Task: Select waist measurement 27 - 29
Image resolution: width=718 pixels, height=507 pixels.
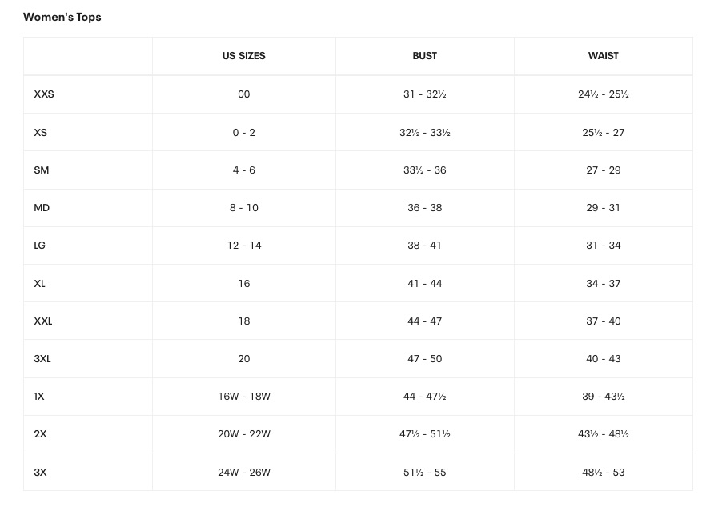Action: point(604,170)
